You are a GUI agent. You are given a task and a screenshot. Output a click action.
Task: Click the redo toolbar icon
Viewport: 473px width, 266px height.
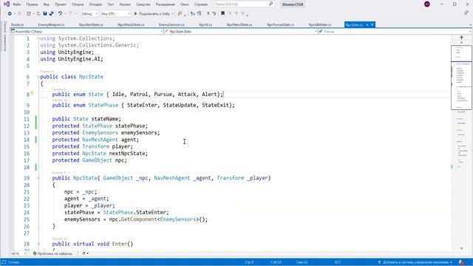tap(70, 13)
